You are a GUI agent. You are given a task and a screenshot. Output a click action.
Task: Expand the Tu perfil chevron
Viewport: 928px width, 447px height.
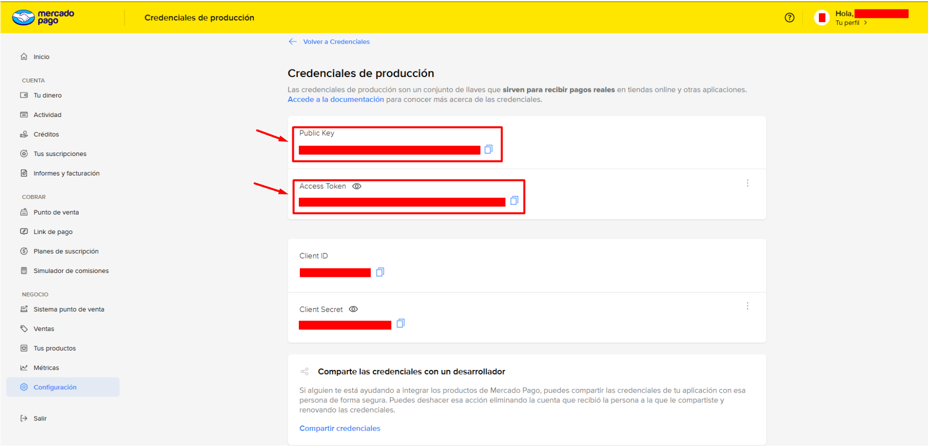pos(865,22)
